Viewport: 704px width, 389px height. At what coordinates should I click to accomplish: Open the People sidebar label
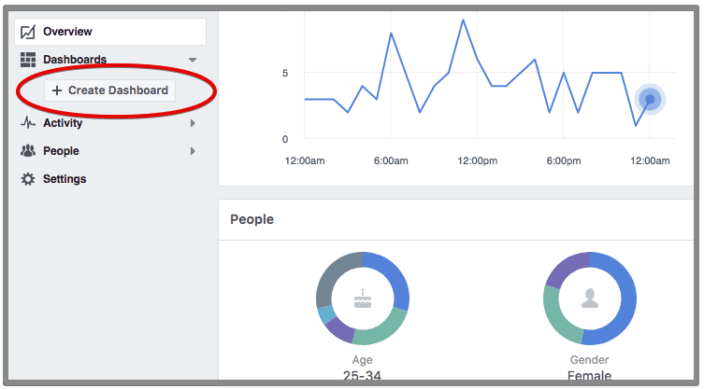point(61,151)
